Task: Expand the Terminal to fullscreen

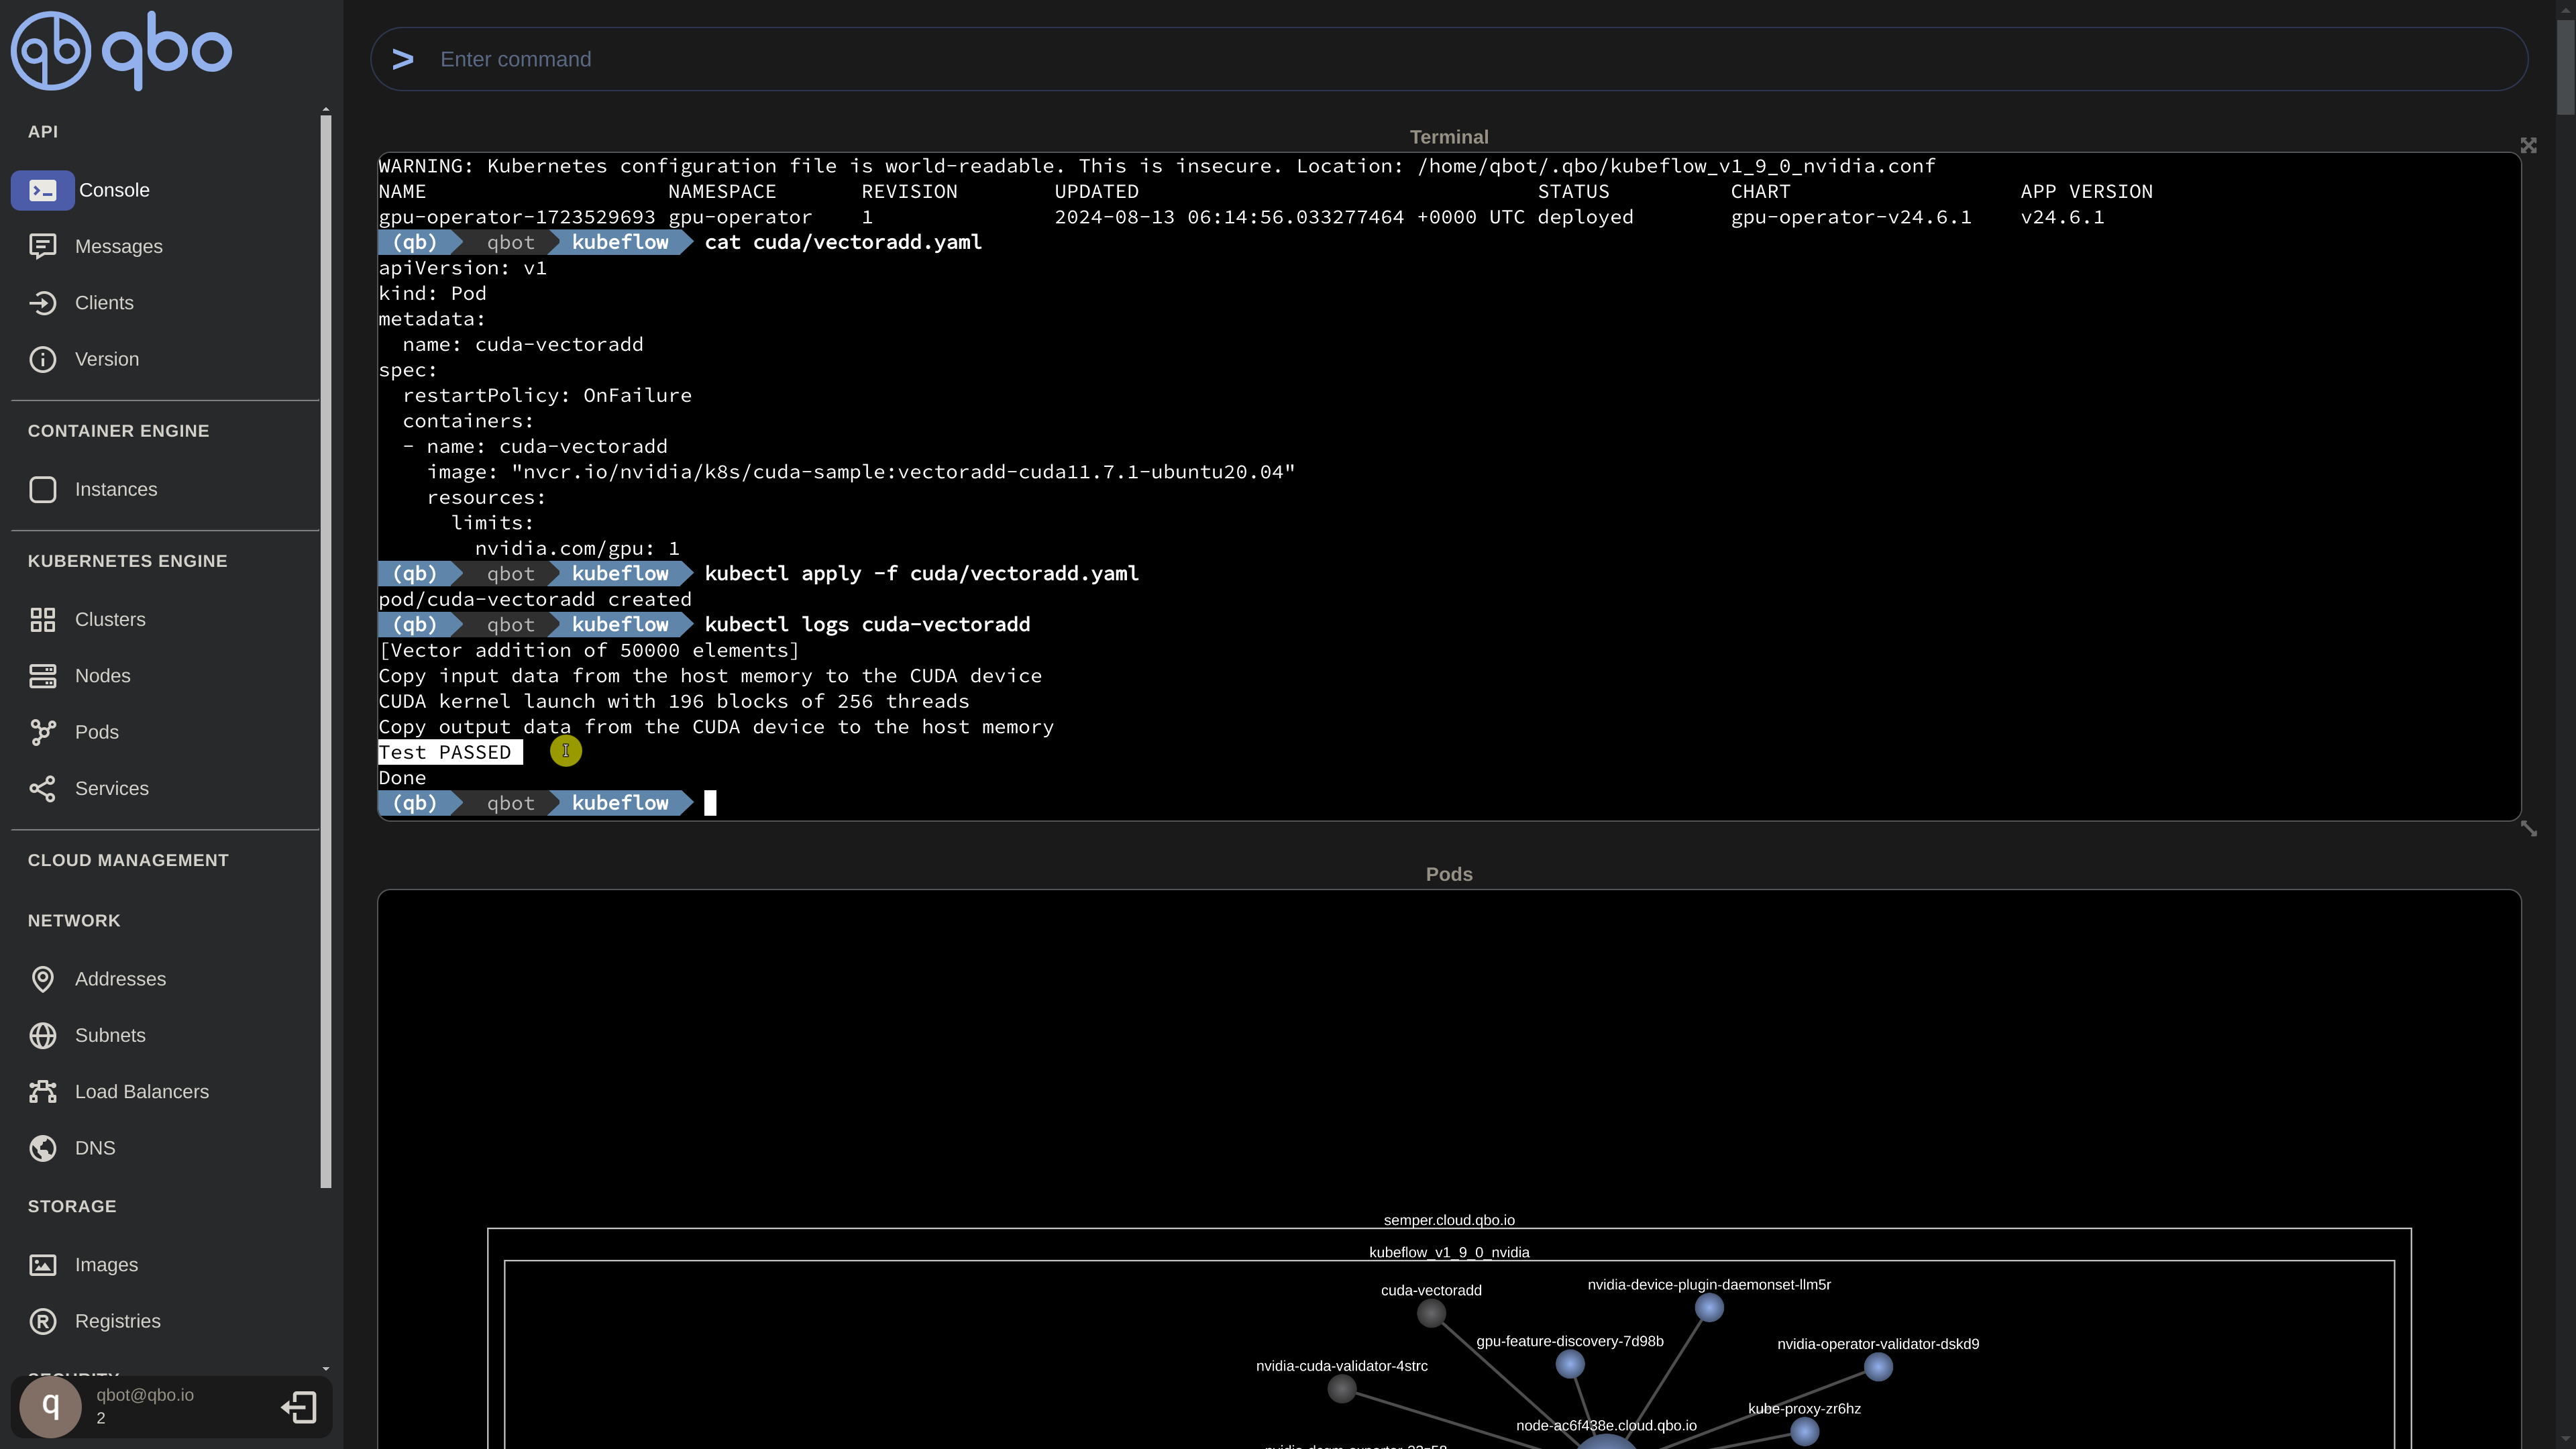Action: (2528, 145)
